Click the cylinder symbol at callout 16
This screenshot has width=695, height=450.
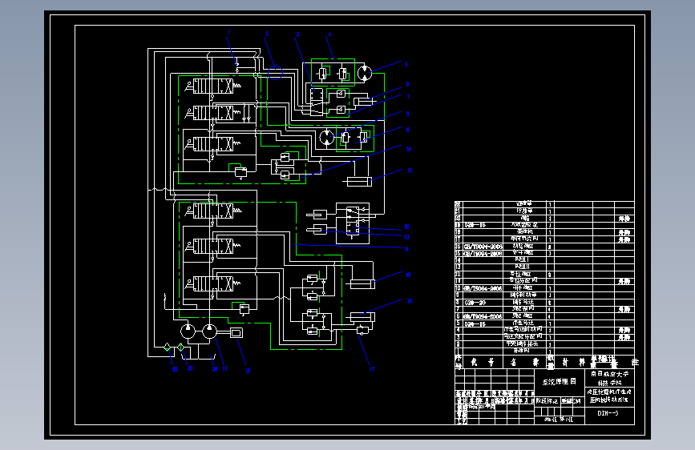(362, 317)
